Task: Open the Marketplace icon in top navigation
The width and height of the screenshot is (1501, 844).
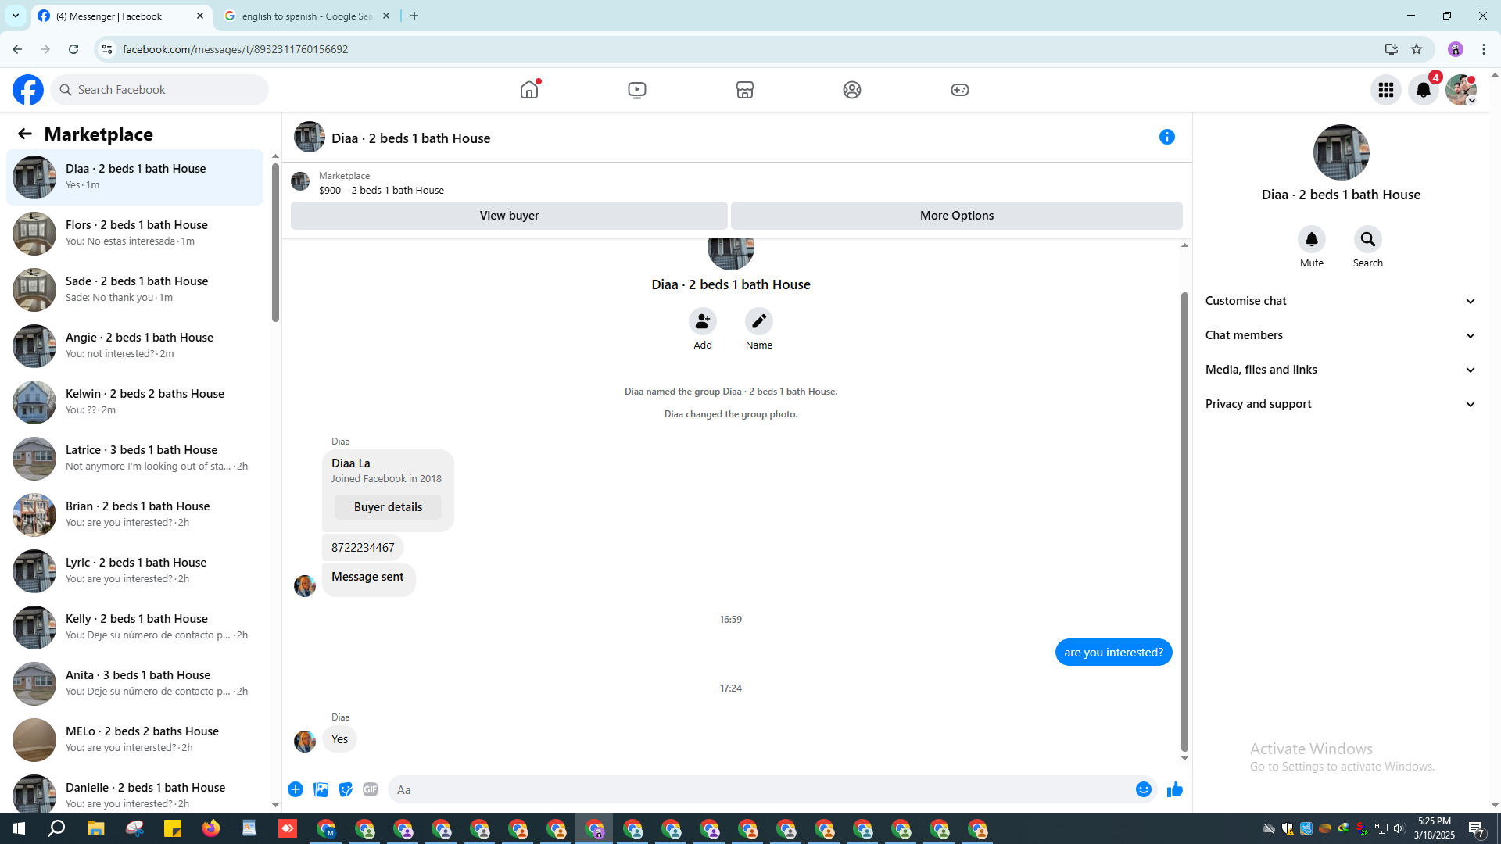Action: click(x=744, y=90)
